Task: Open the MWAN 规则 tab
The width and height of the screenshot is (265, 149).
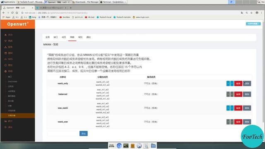Action: coord(80,37)
